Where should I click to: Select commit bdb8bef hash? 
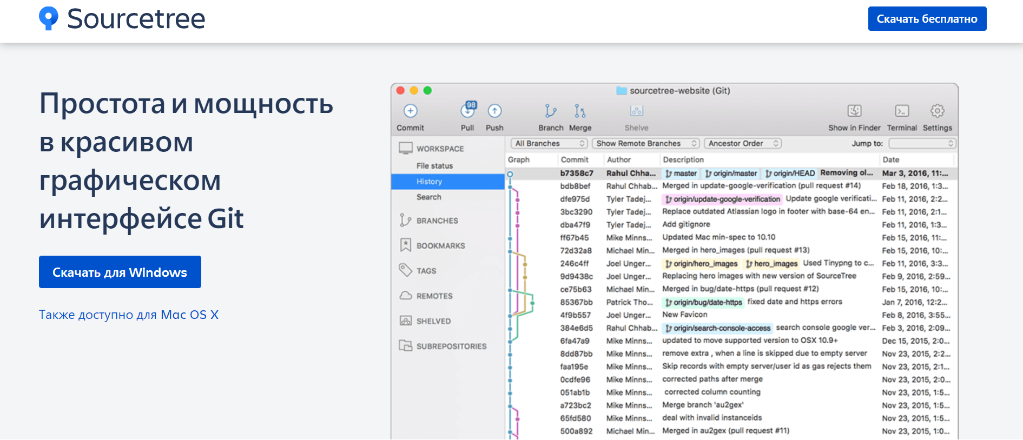tap(575, 186)
